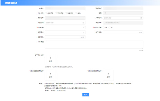Click plus icon under 电子照片上传
Screen dimensions: 160x101
point(50,58)
